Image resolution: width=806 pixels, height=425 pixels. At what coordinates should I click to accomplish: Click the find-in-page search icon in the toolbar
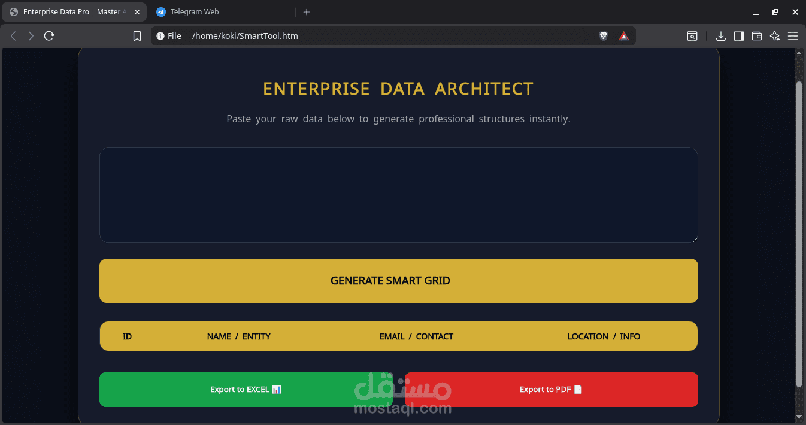point(692,36)
